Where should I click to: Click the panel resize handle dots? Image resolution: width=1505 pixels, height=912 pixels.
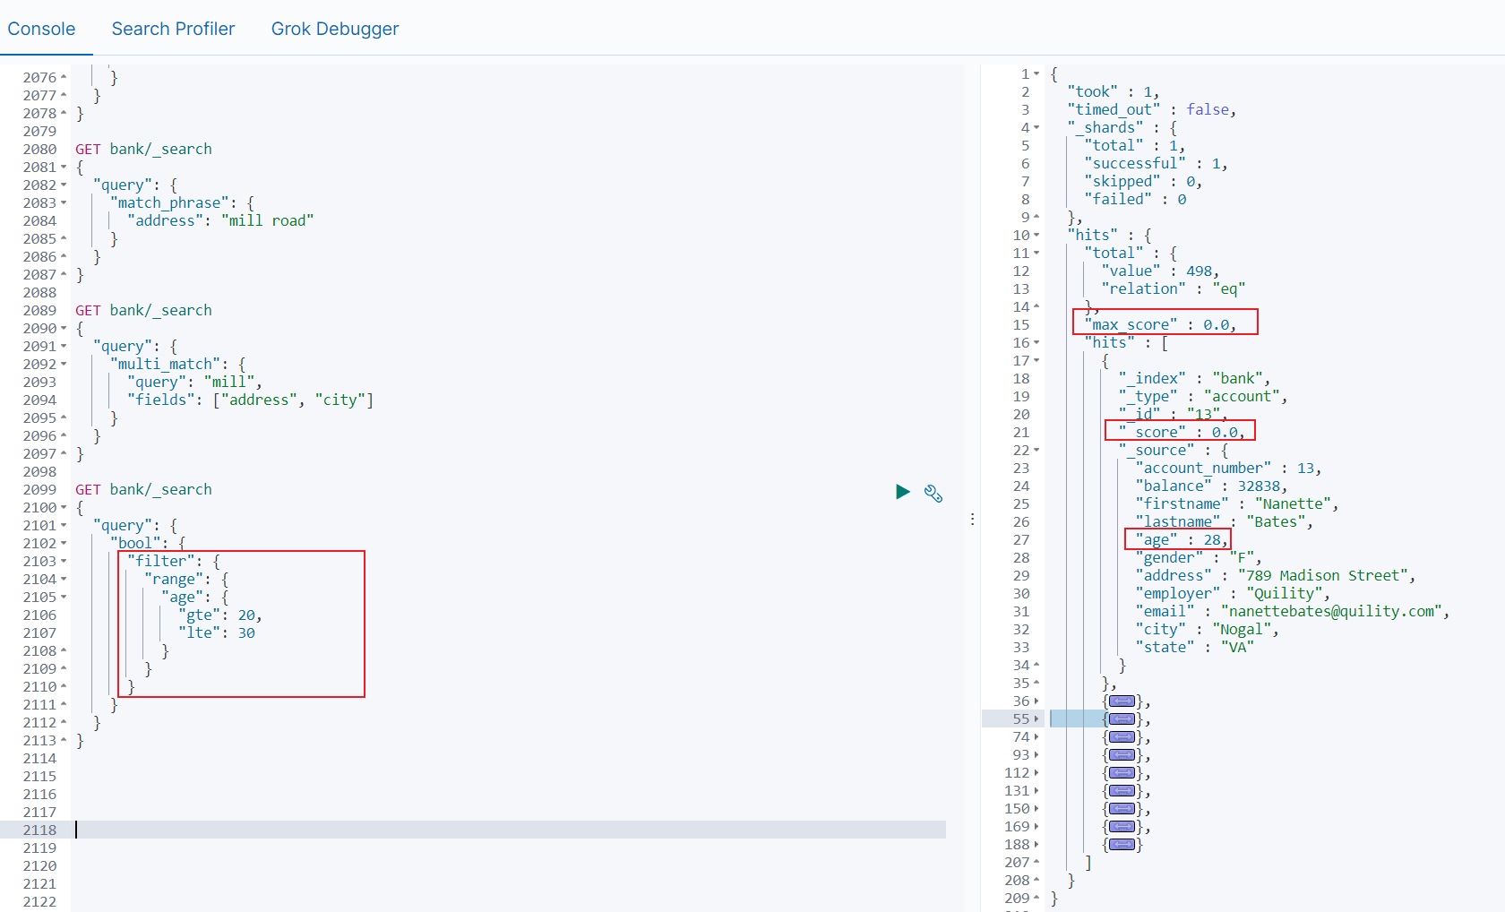click(972, 520)
